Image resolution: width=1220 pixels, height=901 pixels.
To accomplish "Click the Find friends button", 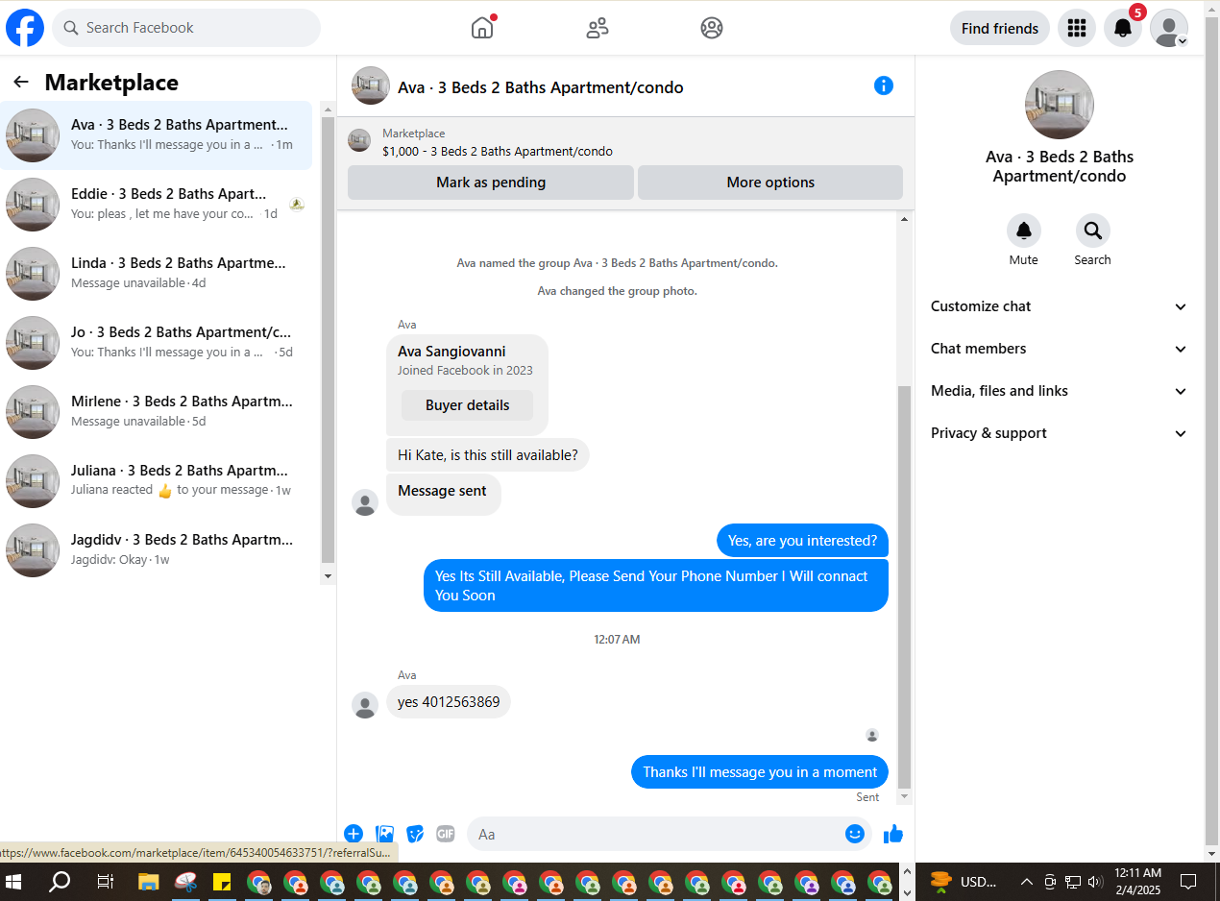I will tap(1000, 28).
